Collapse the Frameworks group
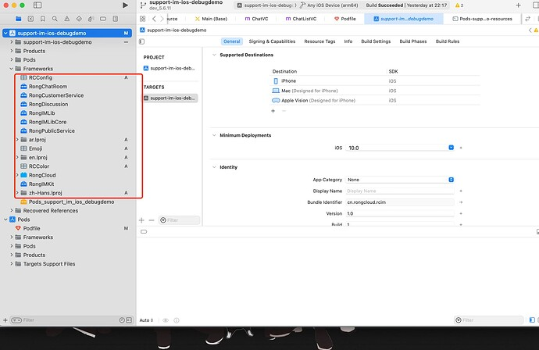This screenshot has height=350, width=539. point(12,69)
